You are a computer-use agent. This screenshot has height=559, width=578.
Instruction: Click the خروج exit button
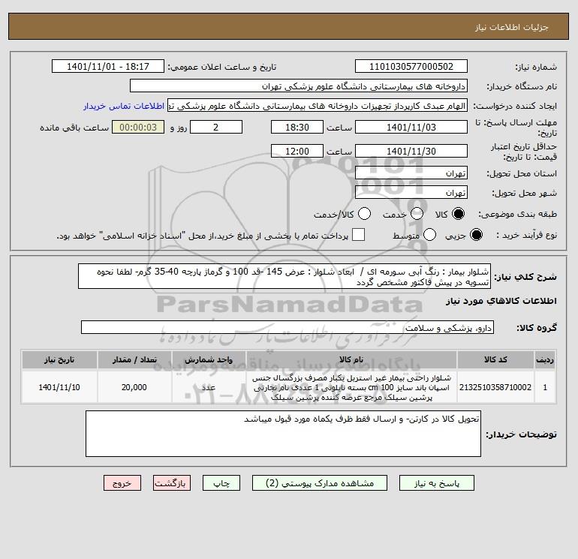coord(122,483)
